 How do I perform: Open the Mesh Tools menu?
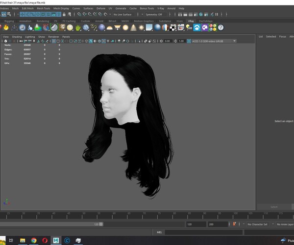[44, 8]
